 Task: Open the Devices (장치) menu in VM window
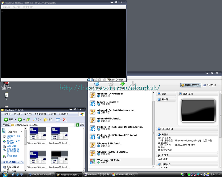pyautogui.click(x=17, y=7)
